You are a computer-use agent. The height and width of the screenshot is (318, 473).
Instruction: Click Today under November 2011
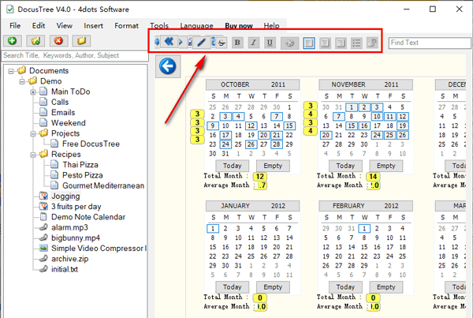click(345, 166)
